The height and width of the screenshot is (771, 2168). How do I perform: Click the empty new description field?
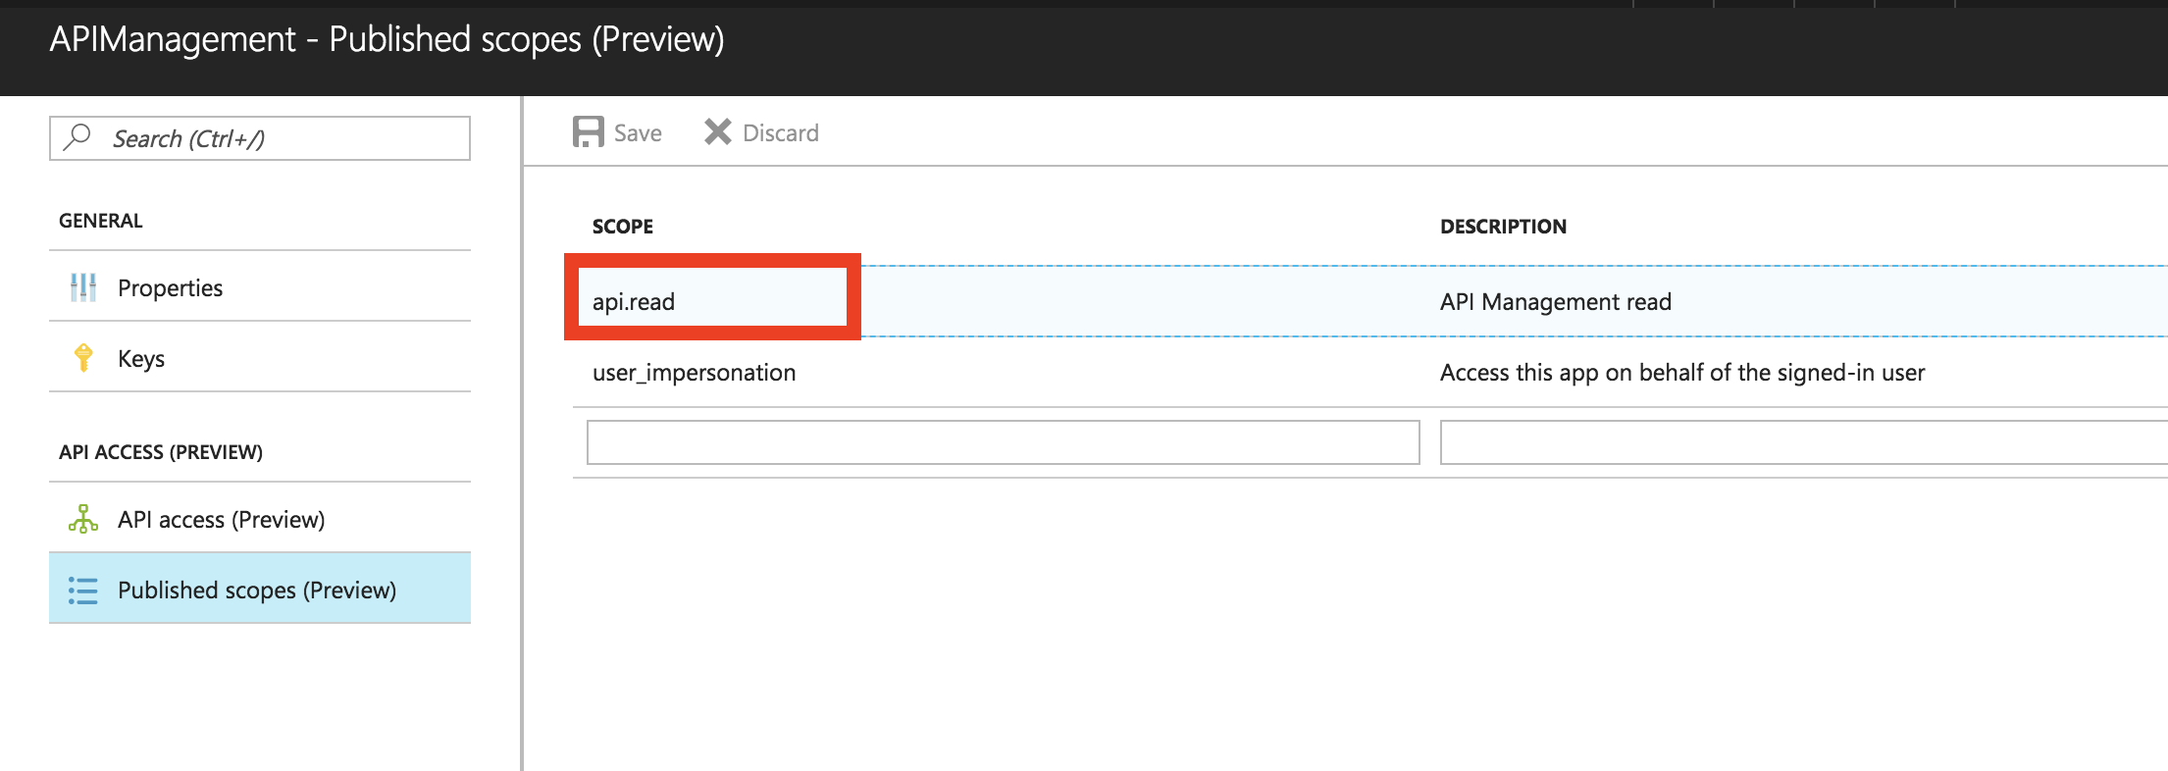1803,442
